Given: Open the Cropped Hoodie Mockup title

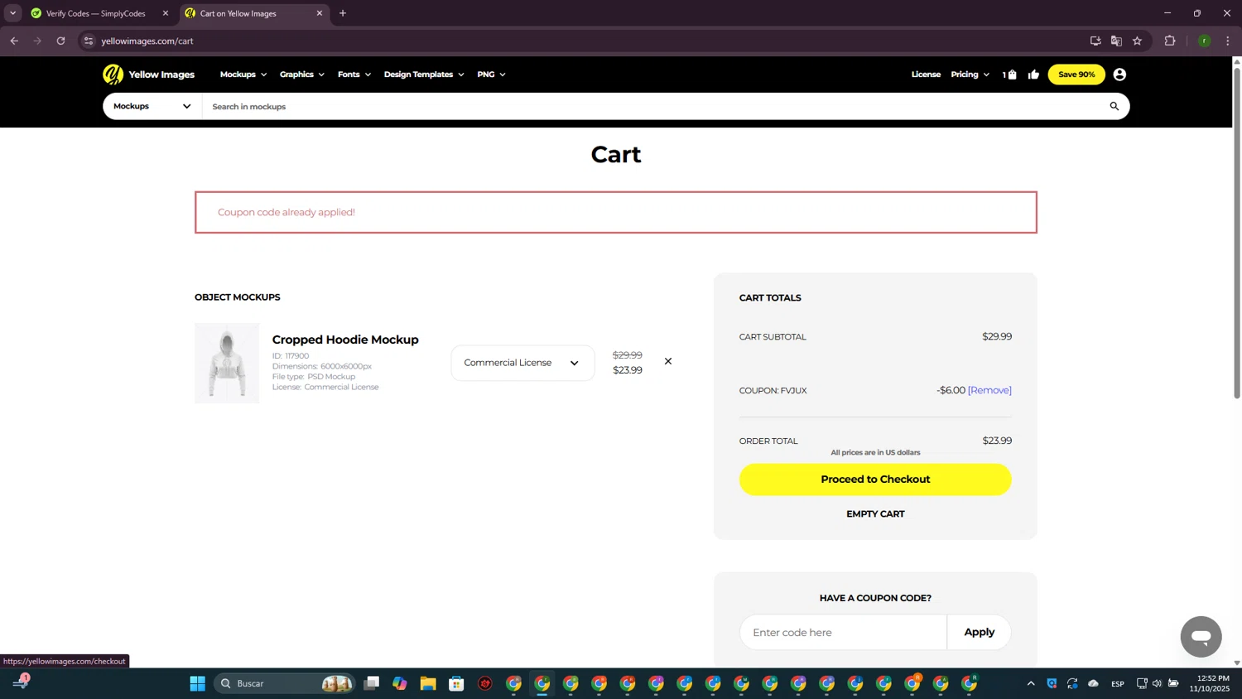Looking at the screenshot, I should pos(345,340).
